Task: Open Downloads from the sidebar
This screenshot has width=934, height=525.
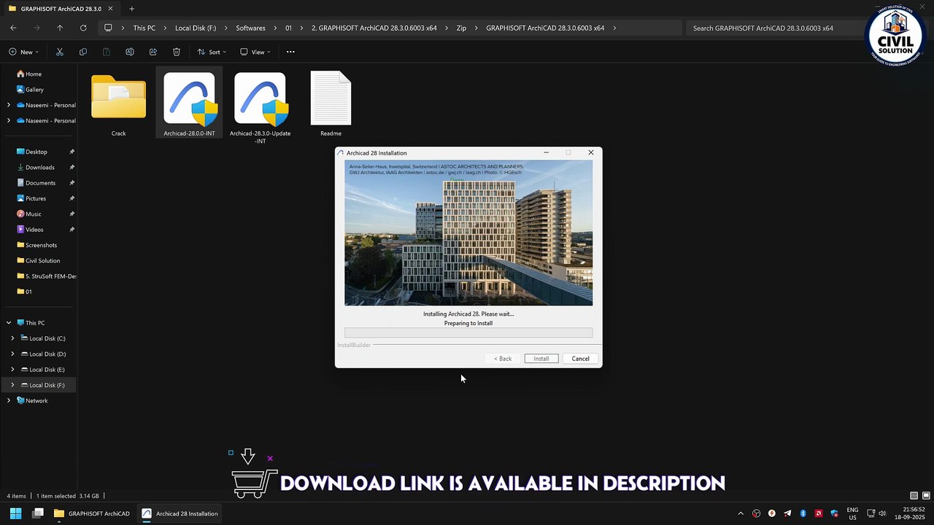Action: [40, 168]
